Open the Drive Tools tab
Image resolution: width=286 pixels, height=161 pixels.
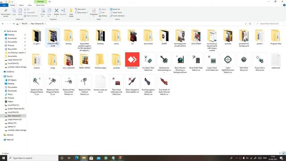[40, 5]
